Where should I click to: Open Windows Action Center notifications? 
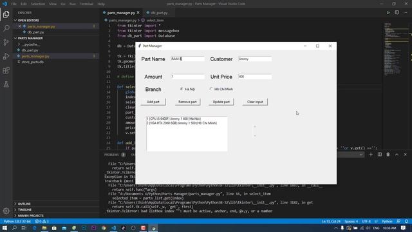pyautogui.click(x=404, y=227)
